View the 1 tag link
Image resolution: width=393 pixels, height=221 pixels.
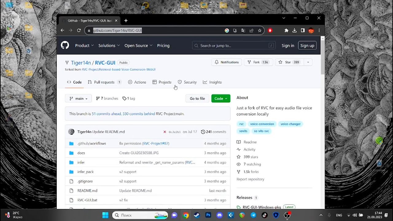coord(129,99)
